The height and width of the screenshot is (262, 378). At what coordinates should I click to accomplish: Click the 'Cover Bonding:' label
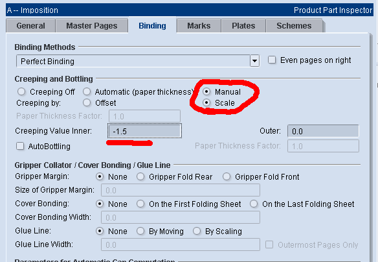point(42,204)
